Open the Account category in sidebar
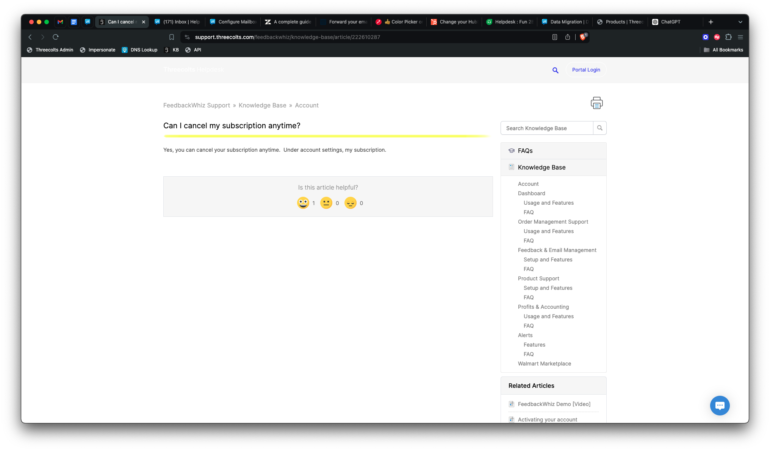This screenshot has width=770, height=451. click(x=528, y=184)
